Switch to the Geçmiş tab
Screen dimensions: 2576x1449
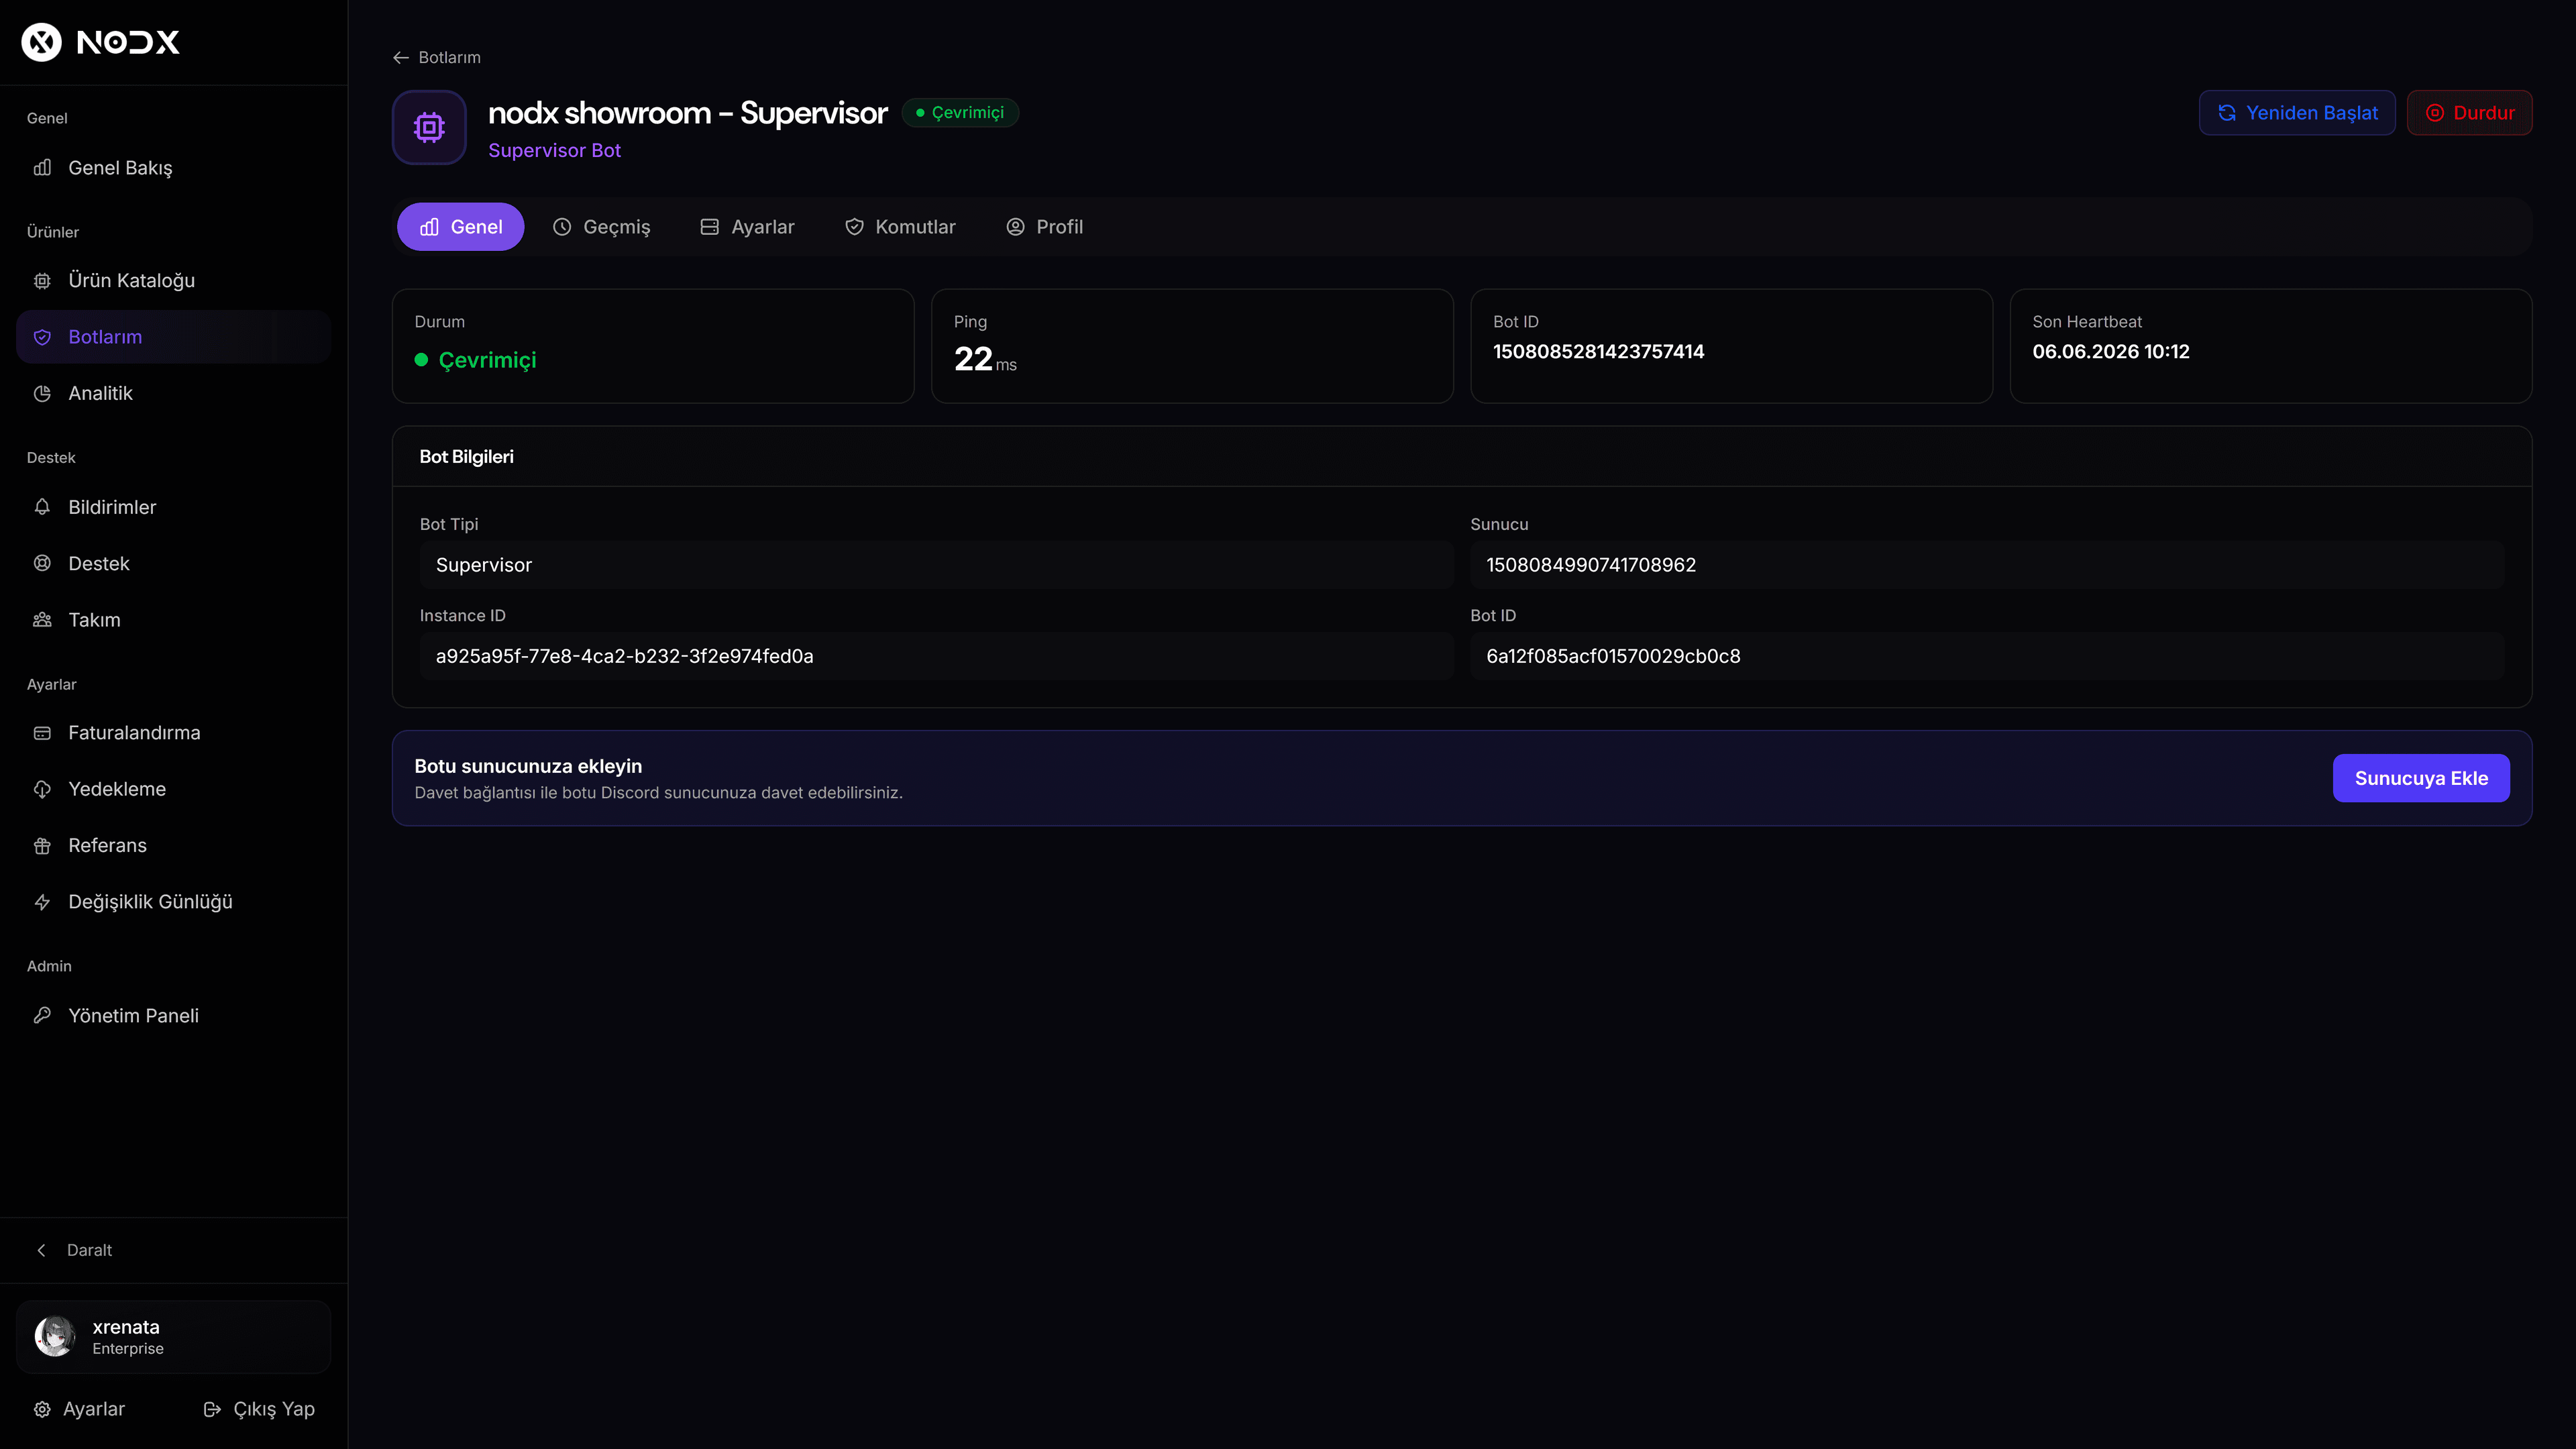tap(601, 227)
